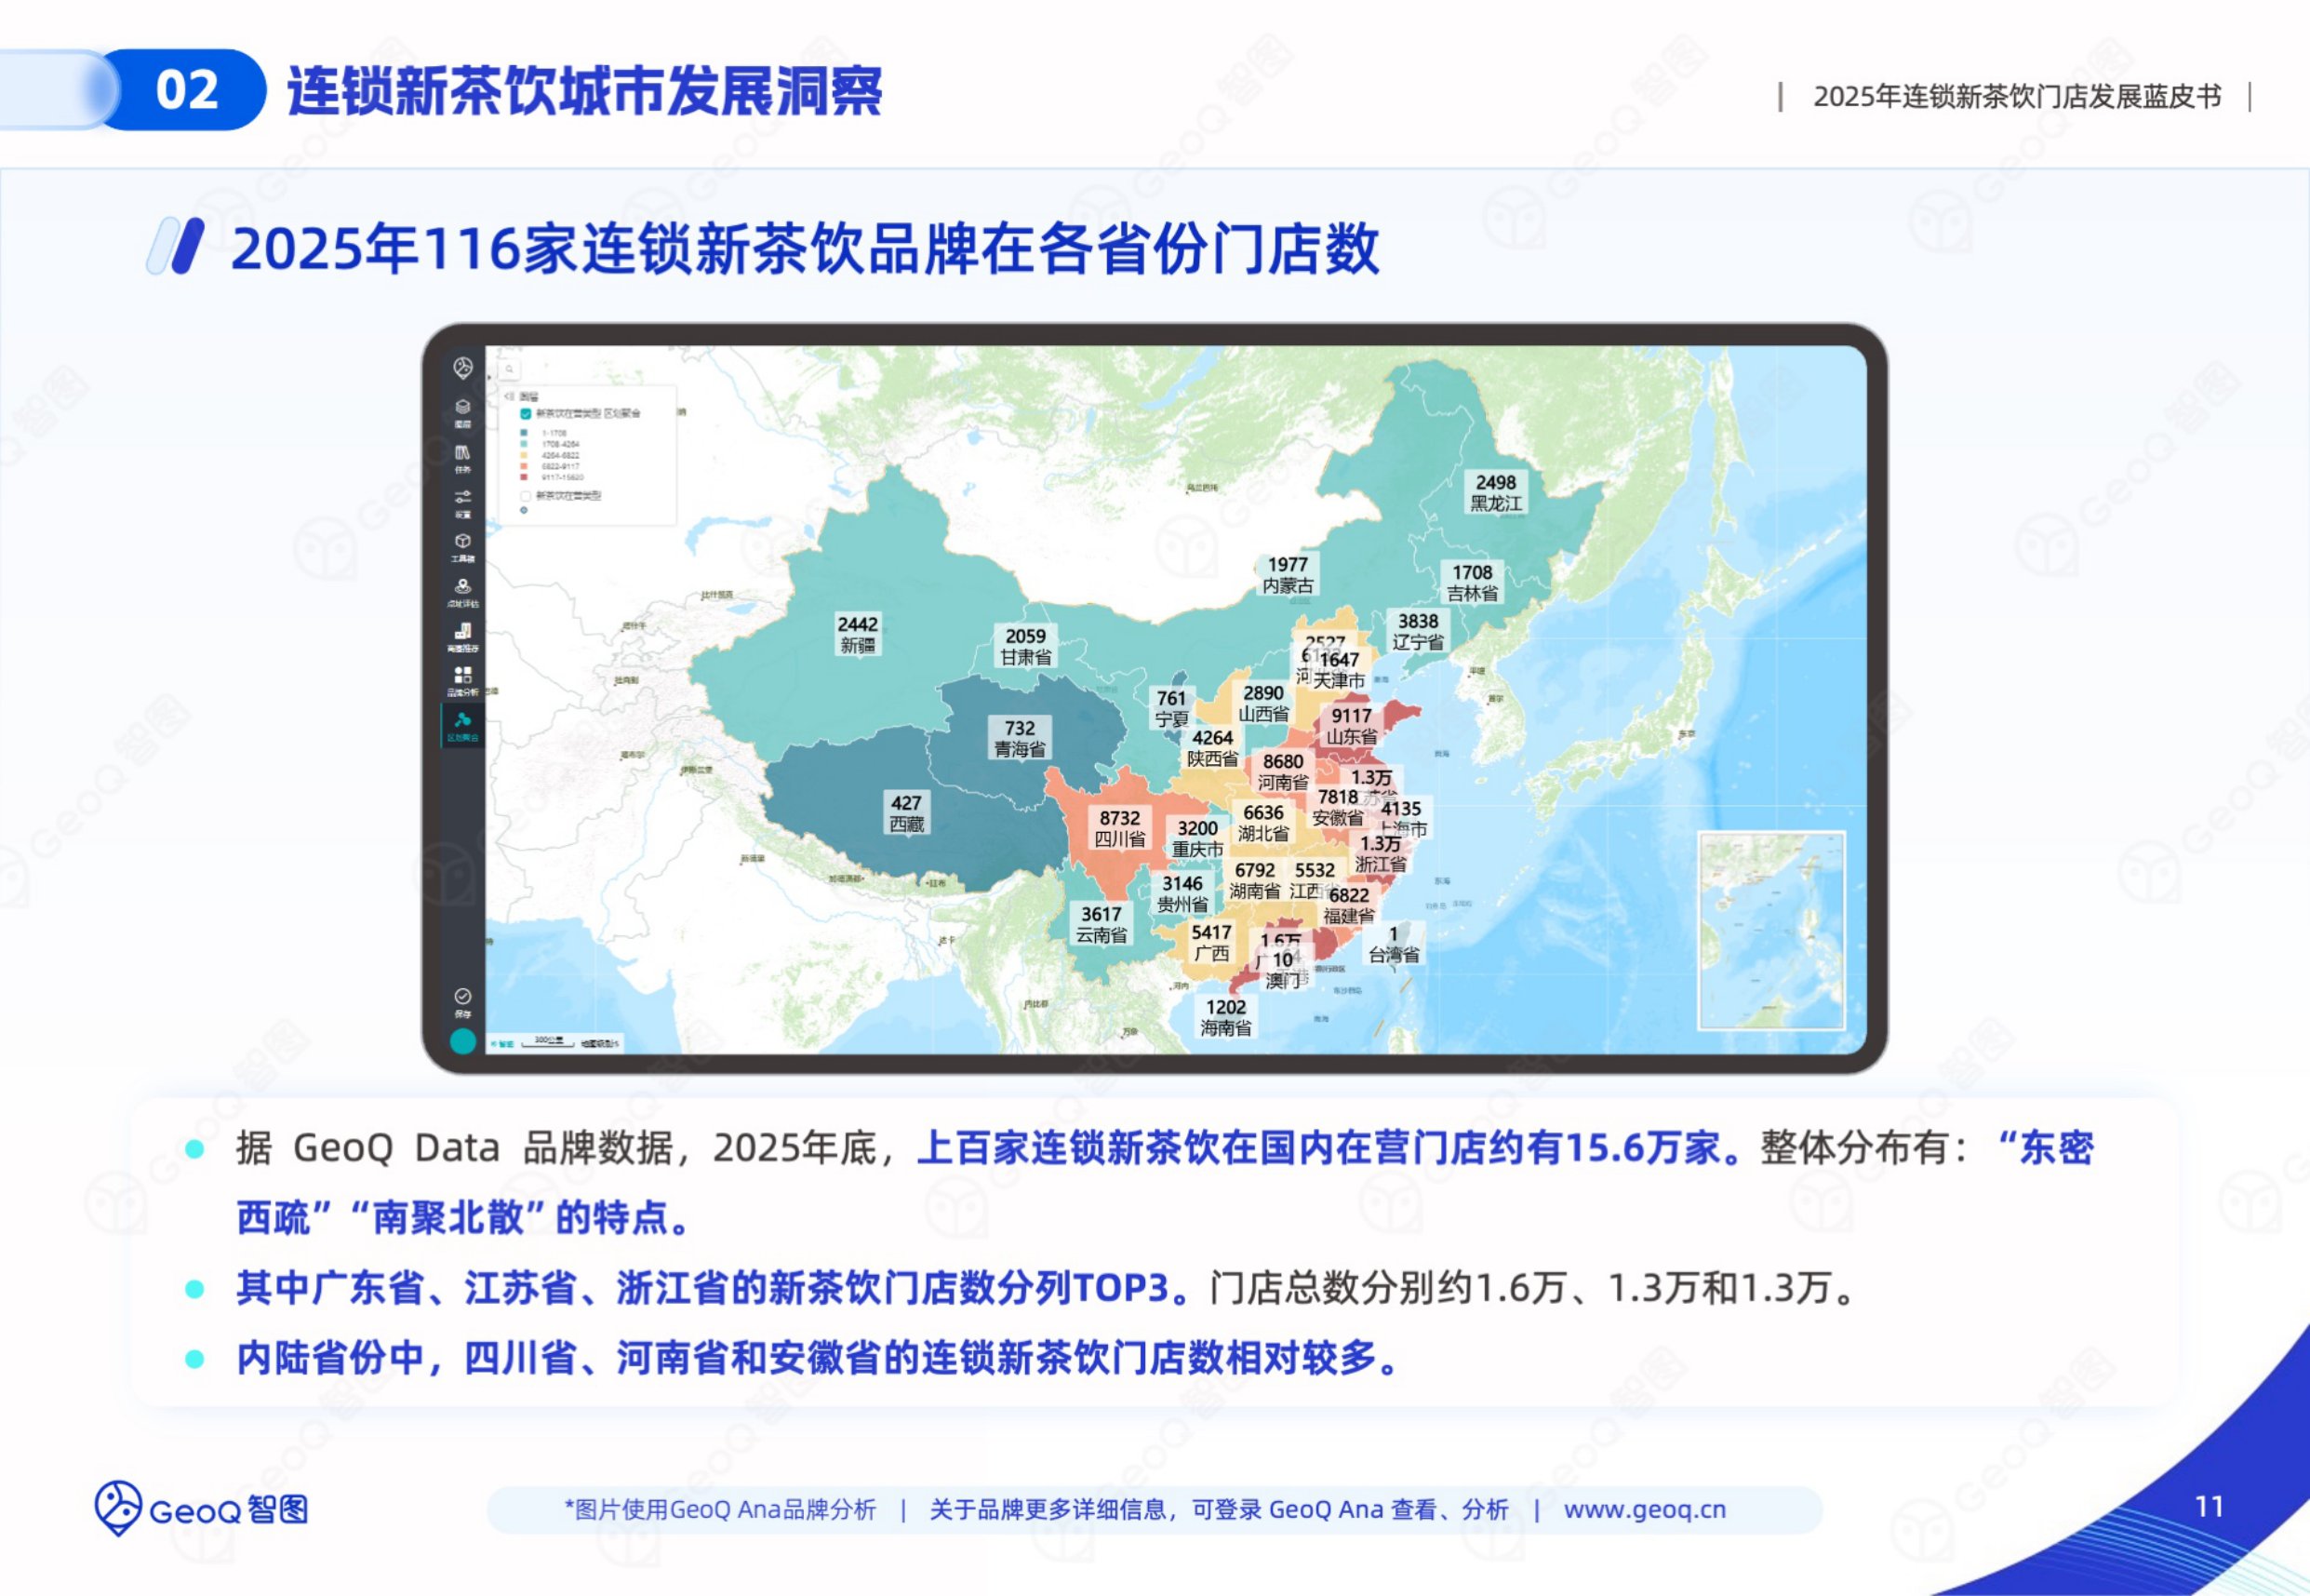The width and height of the screenshot is (2310, 1596).
Task: Click the 732 青海省 map label
Action: 1020,738
